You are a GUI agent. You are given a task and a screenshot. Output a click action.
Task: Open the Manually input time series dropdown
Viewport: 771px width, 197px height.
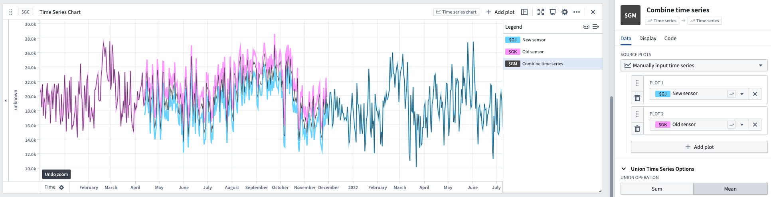[694, 65]
